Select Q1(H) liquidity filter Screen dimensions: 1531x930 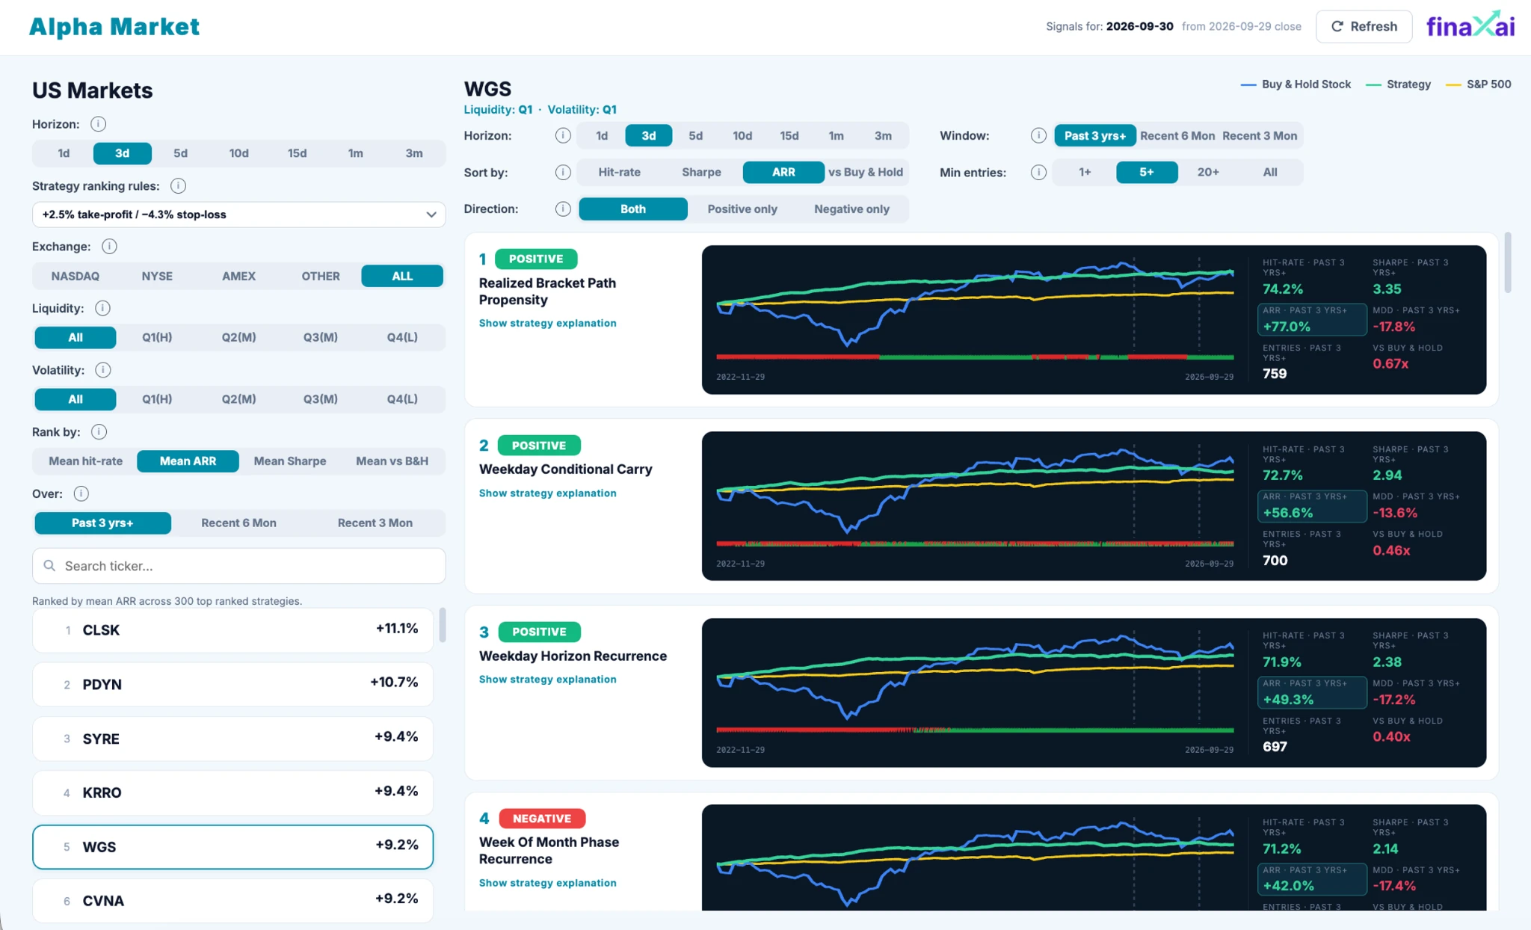(x=157, y=337)
